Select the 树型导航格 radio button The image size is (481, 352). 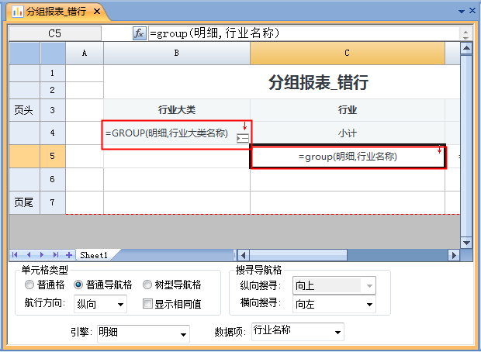[147, 285]
